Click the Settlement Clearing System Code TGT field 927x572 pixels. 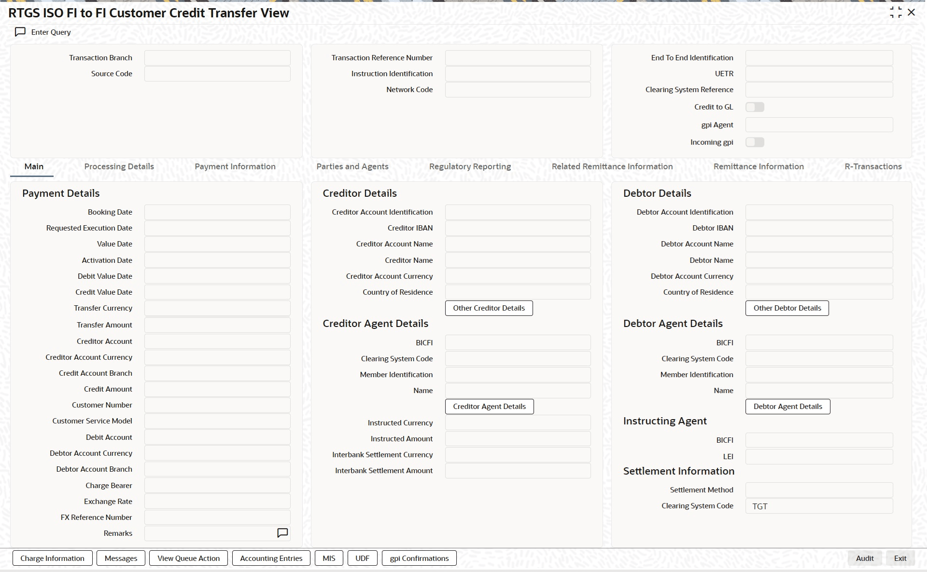coord(819,506)
